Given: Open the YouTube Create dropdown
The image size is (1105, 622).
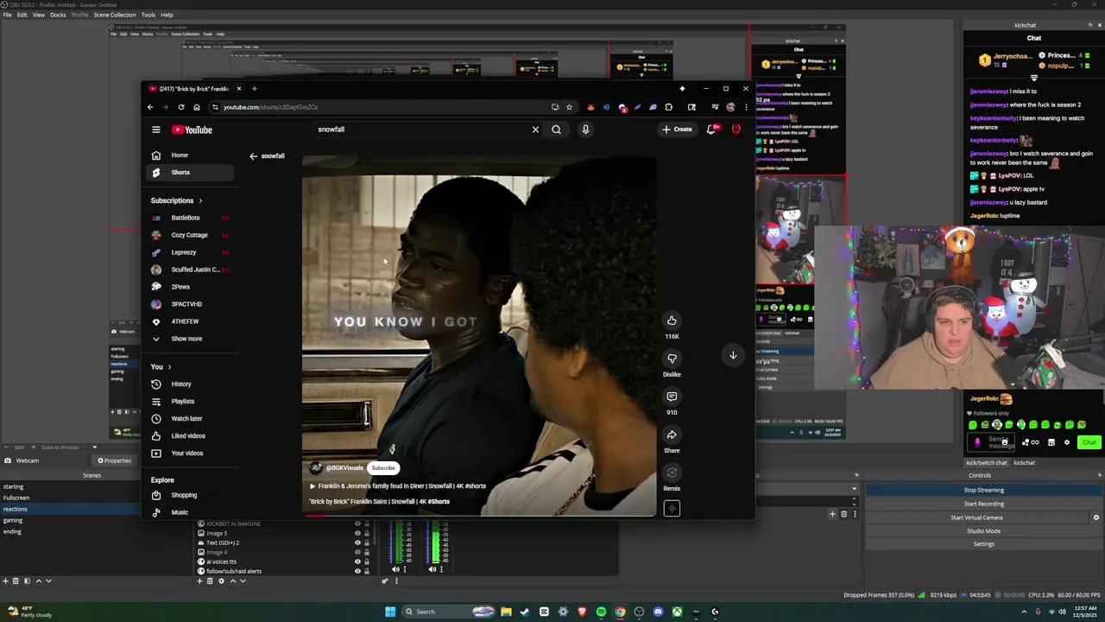Looking at the screenshot, I should point(677,130).
